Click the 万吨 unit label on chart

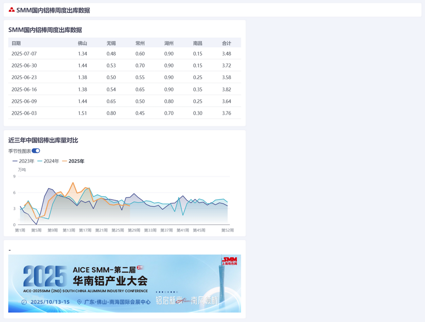[x=22, y=169]
